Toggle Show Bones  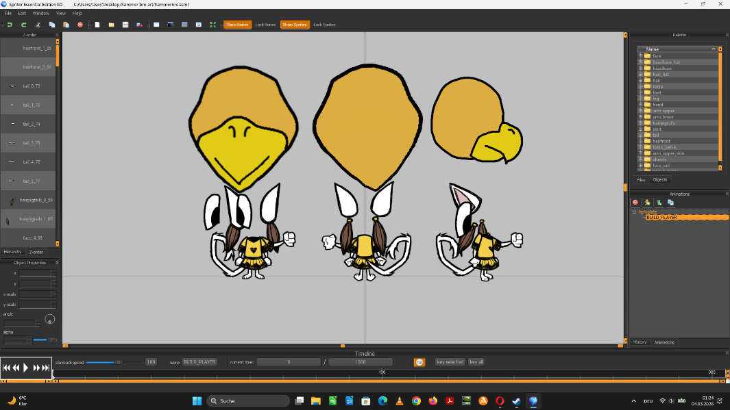point(237,25)
